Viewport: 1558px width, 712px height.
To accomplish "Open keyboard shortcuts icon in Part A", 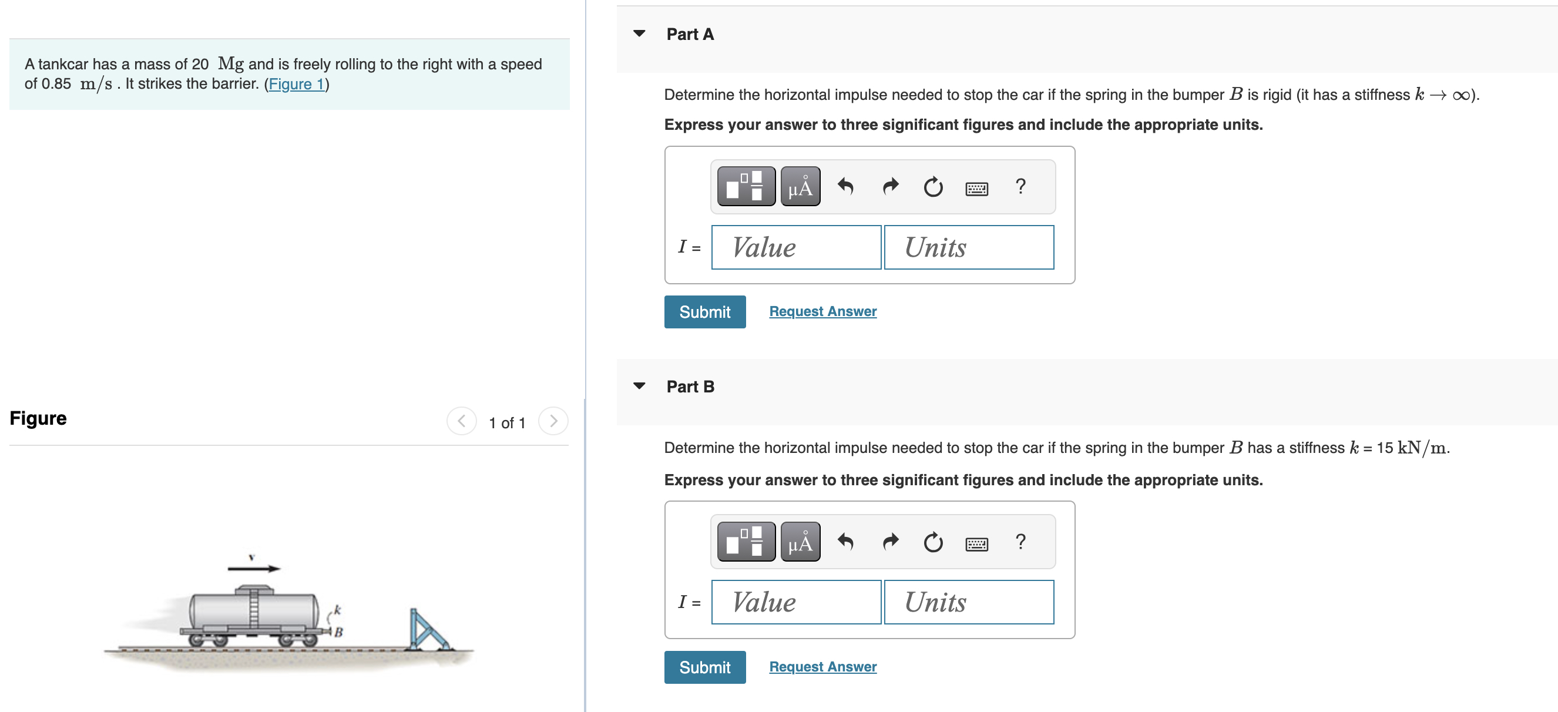I will (x=976, y=189).
